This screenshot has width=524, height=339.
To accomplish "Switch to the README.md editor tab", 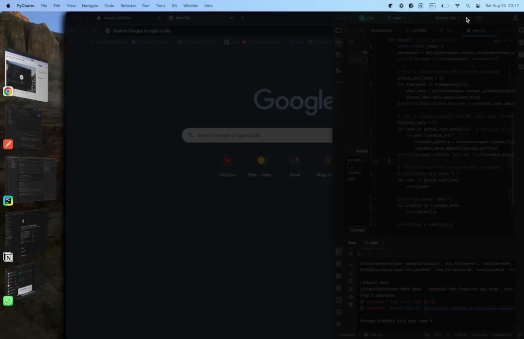I will click(381, 31).
